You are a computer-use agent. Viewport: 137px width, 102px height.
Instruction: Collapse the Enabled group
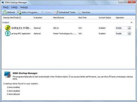pyautogui.click(x=132, y=23)
